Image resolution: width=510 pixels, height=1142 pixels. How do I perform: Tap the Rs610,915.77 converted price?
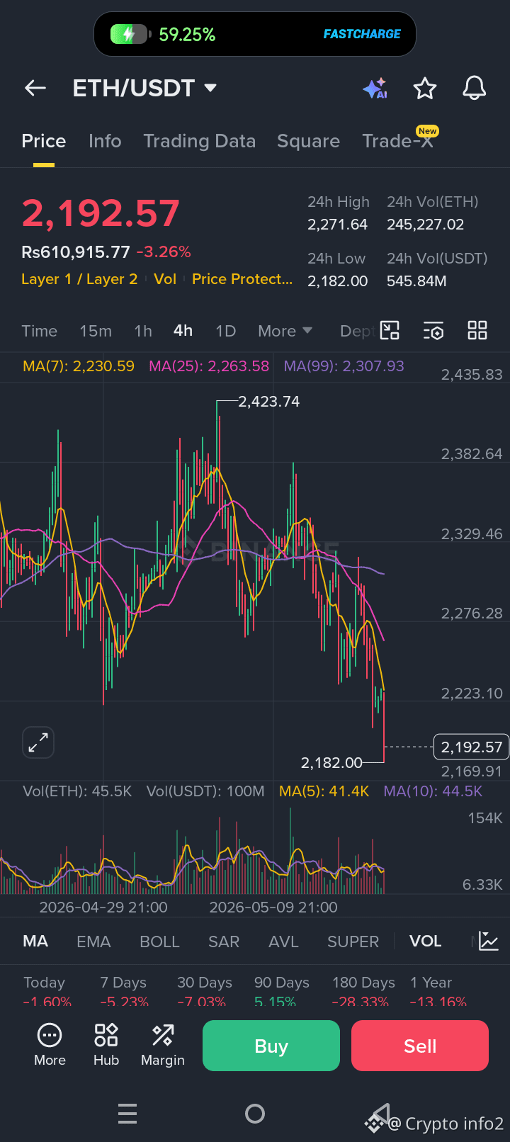pyautogui.click(x=76, y=252)
